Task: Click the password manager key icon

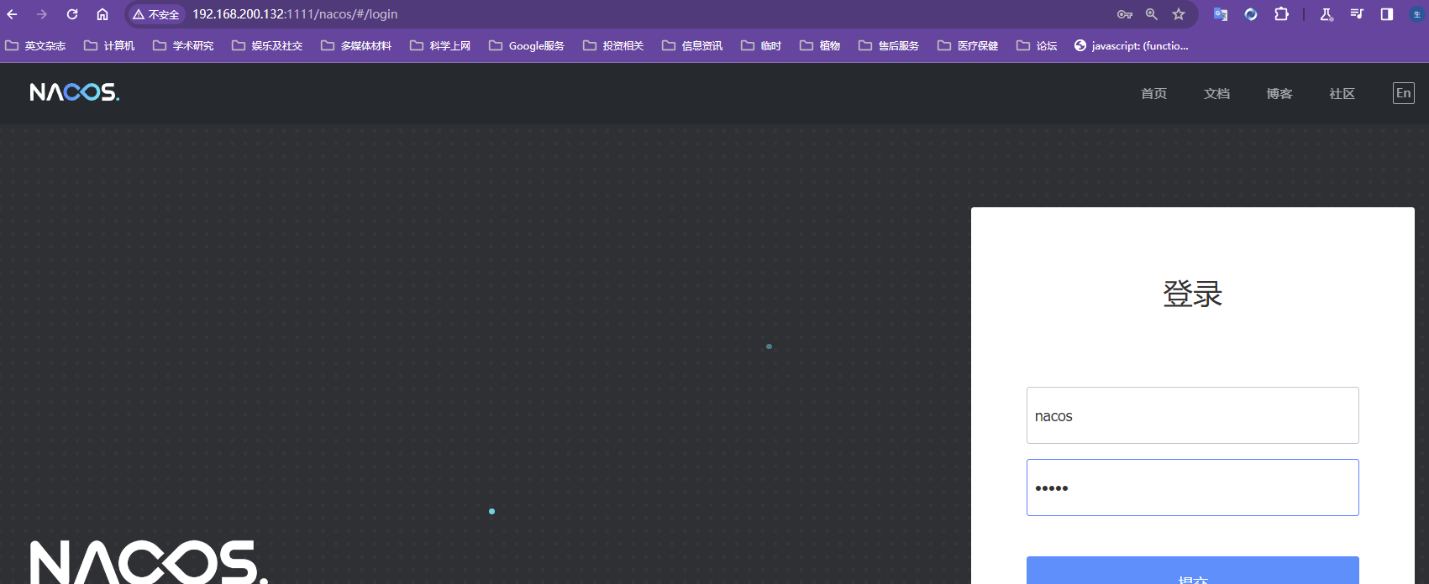Action: pos(1124,14)
